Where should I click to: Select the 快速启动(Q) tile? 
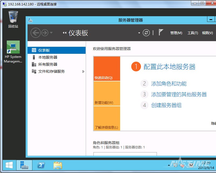coord(107,69)
